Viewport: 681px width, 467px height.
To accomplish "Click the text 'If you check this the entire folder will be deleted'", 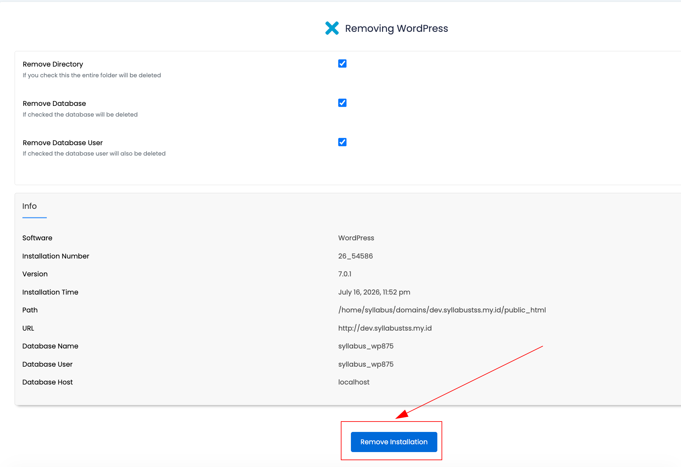I will click(92, 75).
